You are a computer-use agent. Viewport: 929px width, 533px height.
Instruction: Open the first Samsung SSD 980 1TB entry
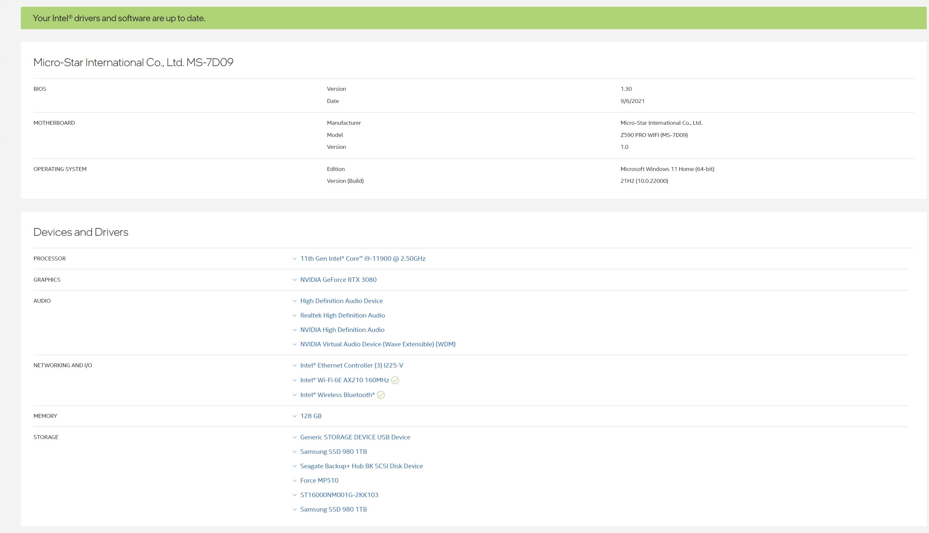pyautogui.click(x=333, y=452)
